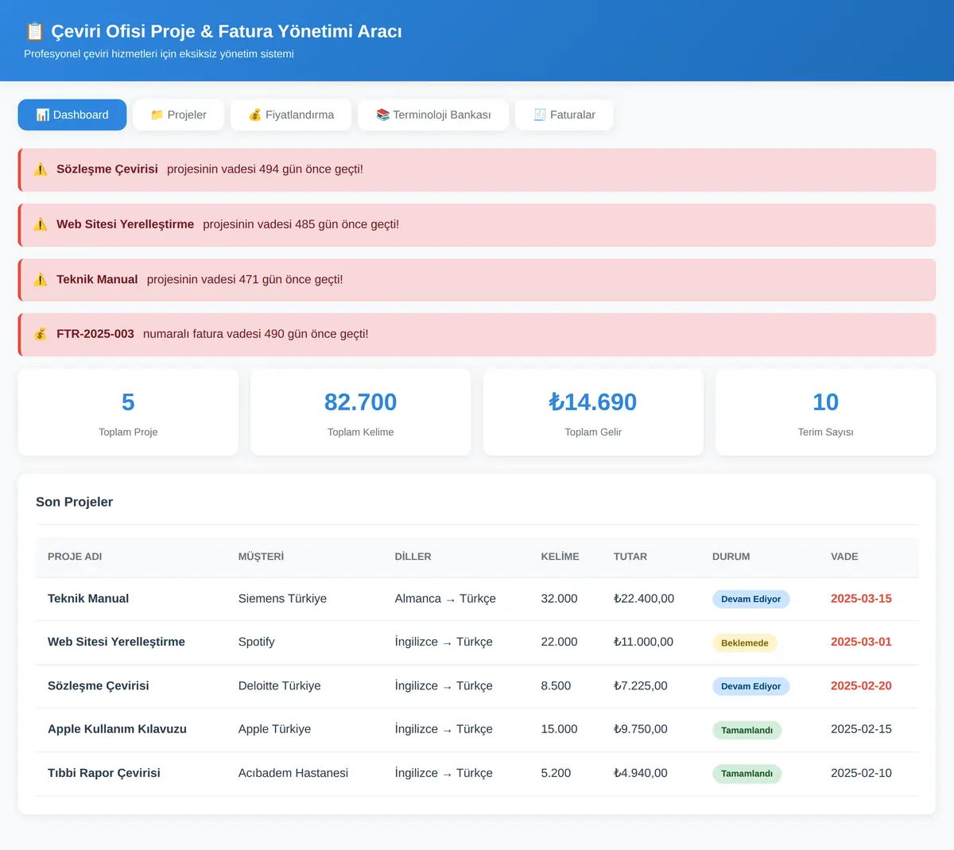Click the TUTAR column header
This screenshot has width=954, height=850.
[x=630, y=557]
